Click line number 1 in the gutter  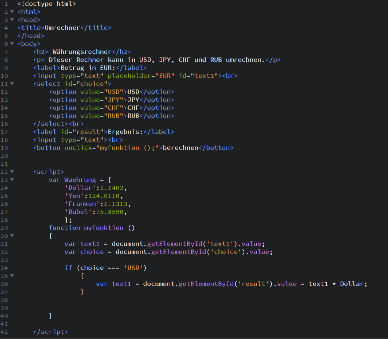point(6,4)
